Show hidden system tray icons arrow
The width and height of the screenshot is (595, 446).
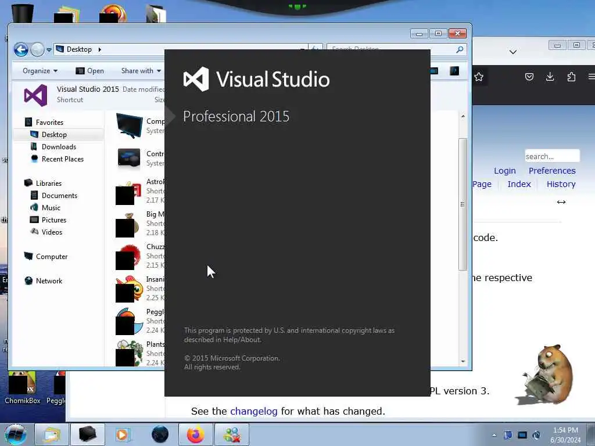[494, 435]
